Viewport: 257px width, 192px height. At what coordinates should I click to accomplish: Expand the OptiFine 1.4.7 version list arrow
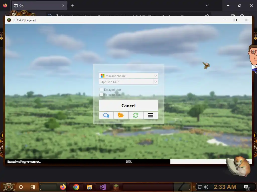156,82
